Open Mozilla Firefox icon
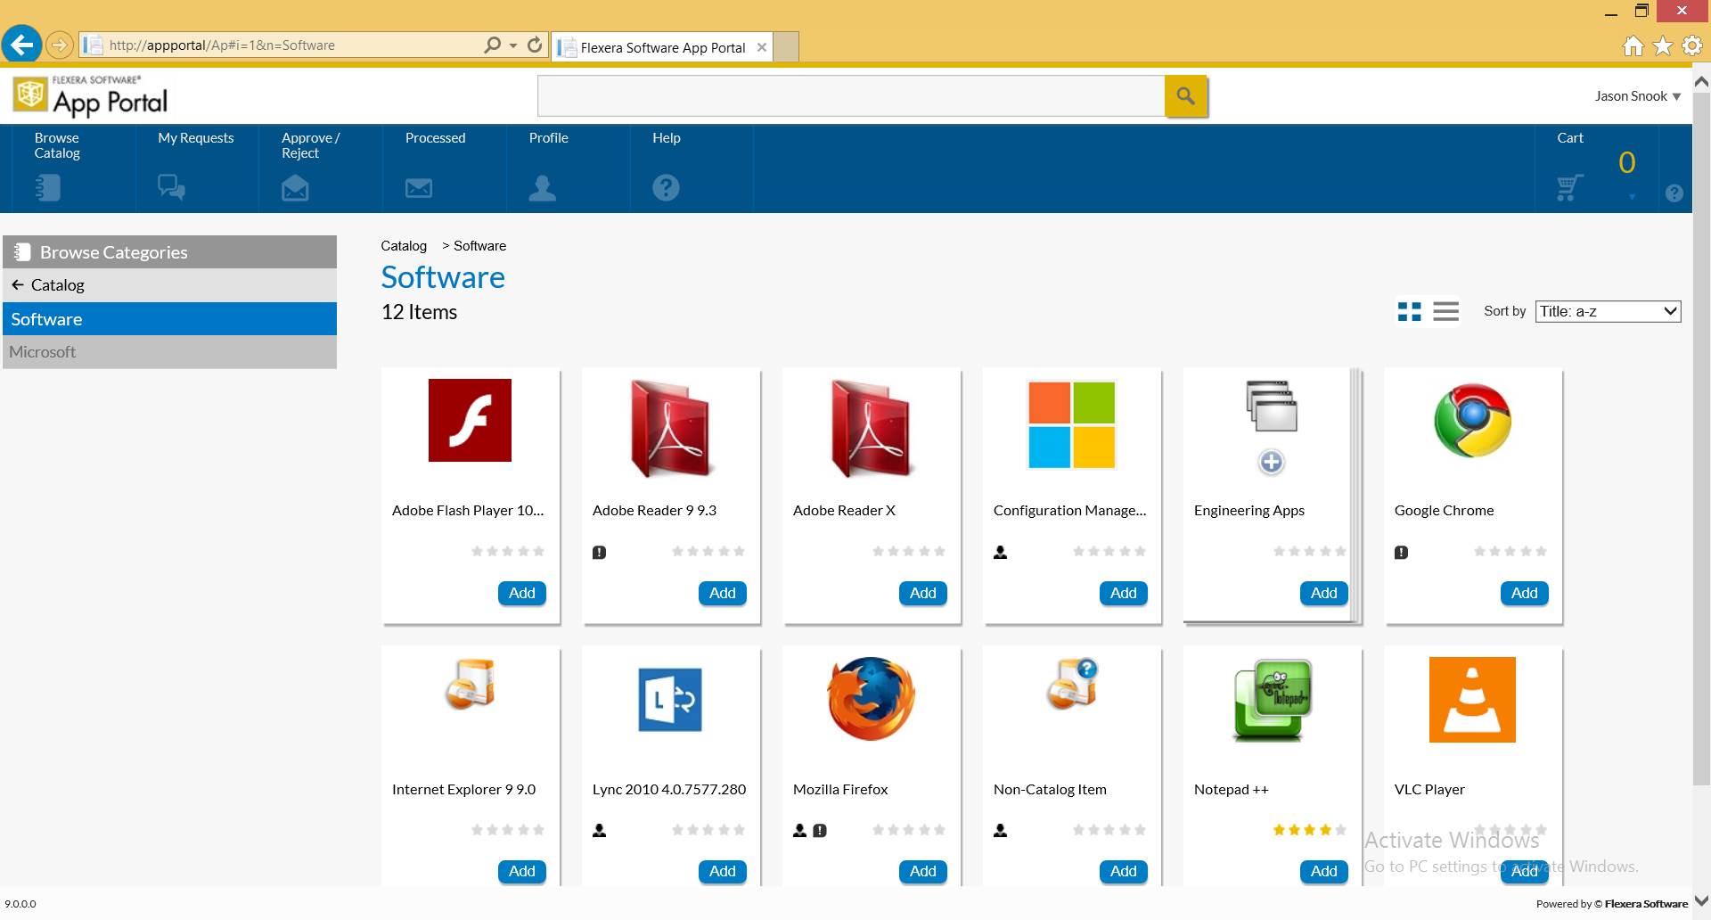 pyautogui.click(x=871, y=699)
